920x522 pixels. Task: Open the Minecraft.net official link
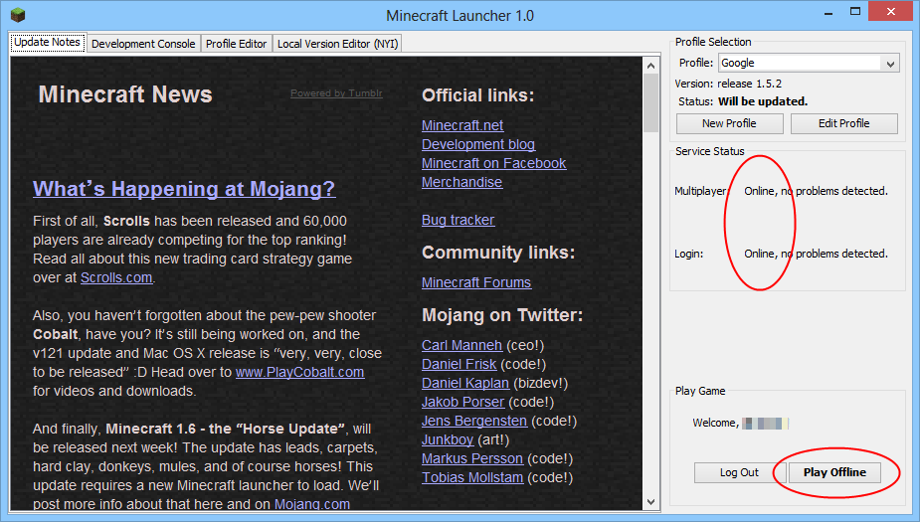[x=462, y=125]
